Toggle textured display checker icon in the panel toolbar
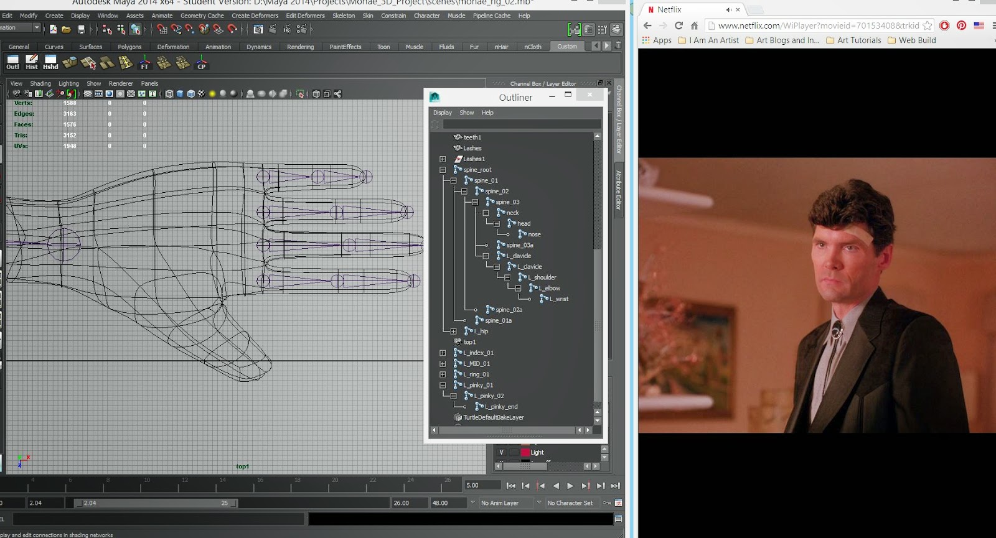This screenshot has width=996, height=538. 201,94
